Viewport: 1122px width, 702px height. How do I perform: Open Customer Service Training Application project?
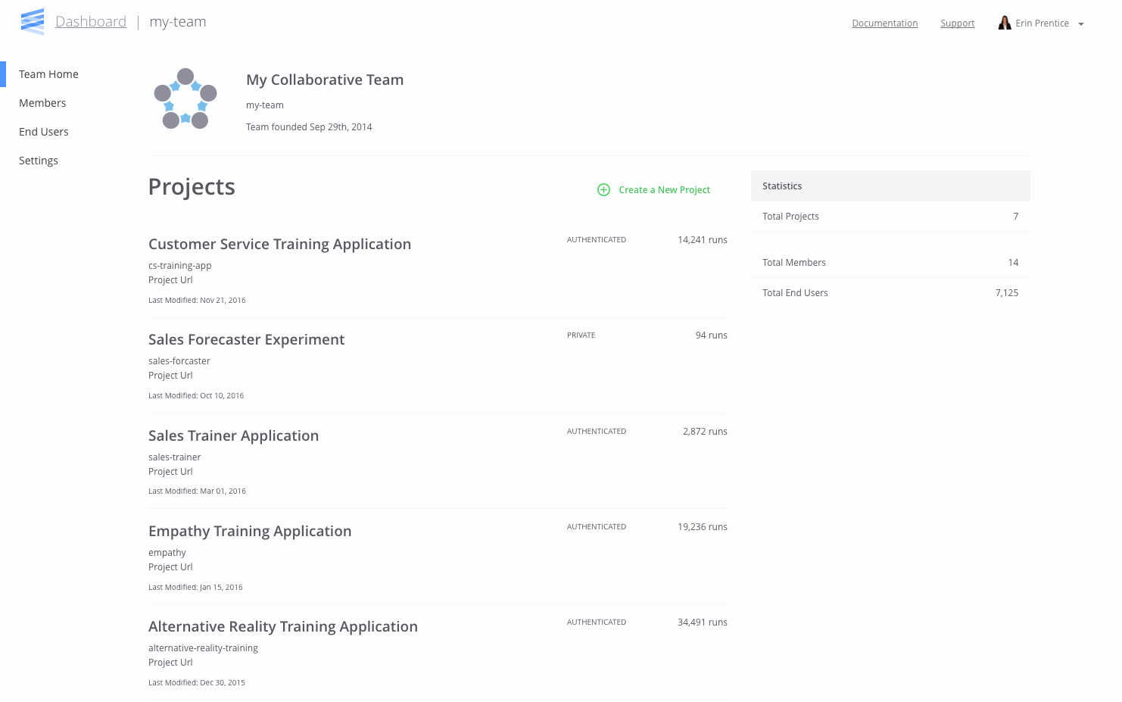(279, 244)
